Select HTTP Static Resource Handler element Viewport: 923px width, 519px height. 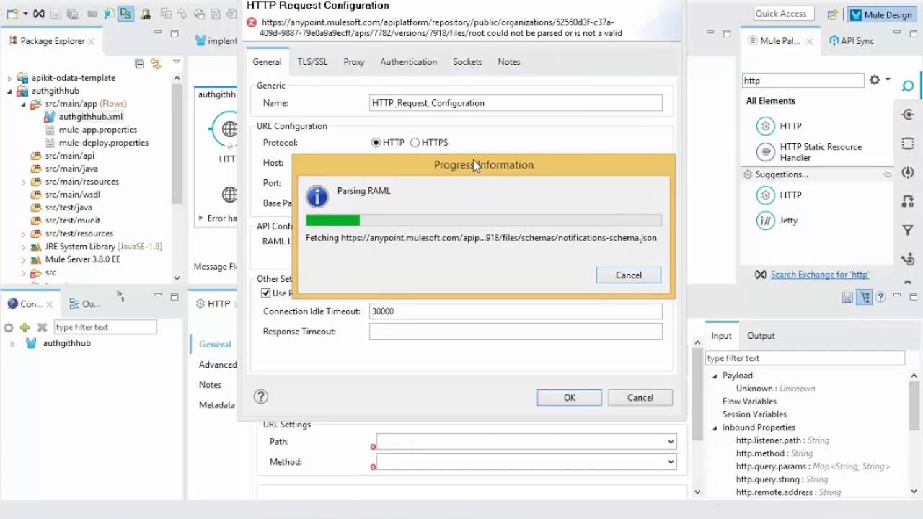click(809, 152)
